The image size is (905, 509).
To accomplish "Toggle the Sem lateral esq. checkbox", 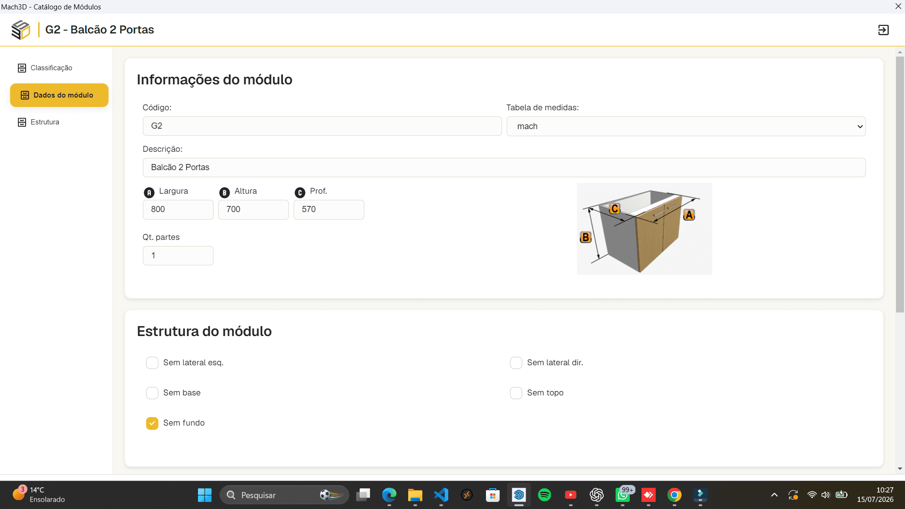I will (x=152, y=363).
